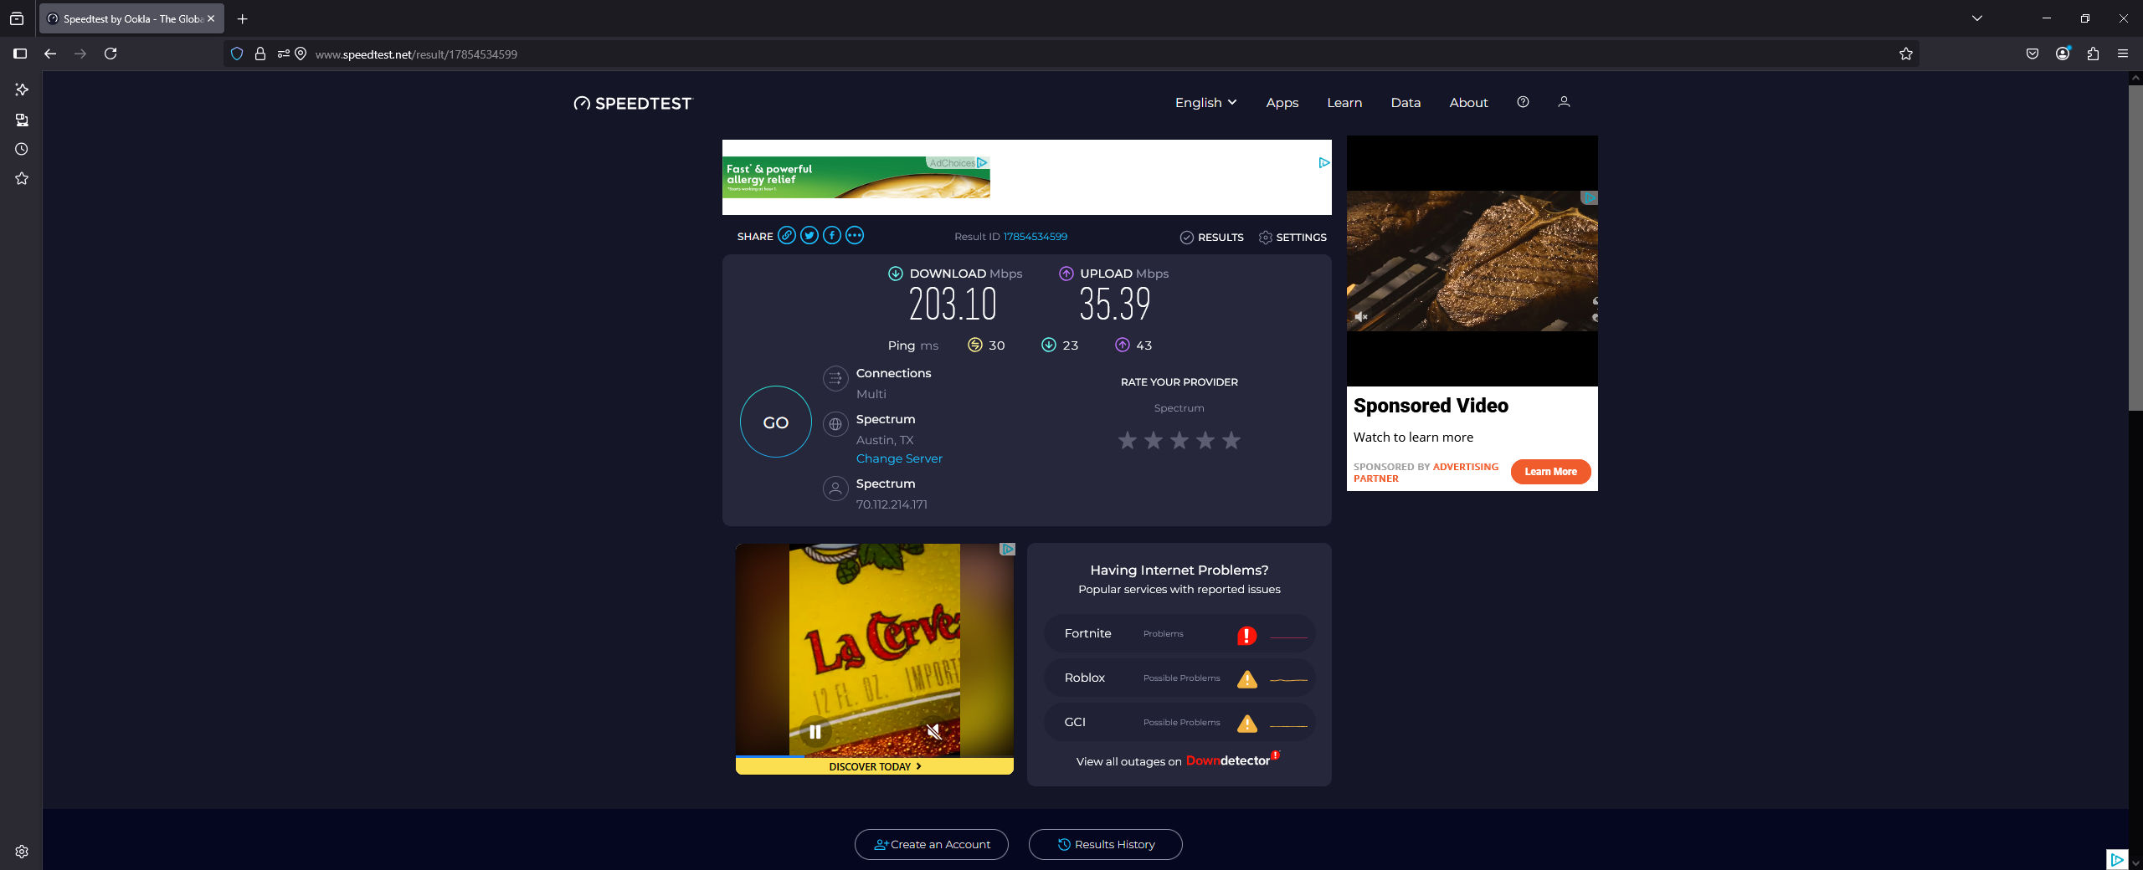Open synced tabs in sidebar
2143x870 pixels.
22,120
